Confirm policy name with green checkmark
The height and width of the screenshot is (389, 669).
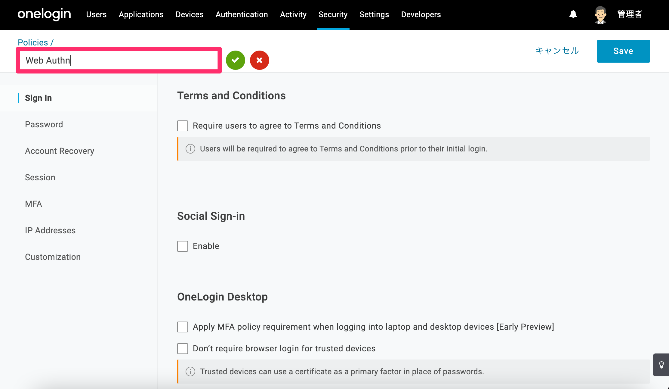[236, 60]
